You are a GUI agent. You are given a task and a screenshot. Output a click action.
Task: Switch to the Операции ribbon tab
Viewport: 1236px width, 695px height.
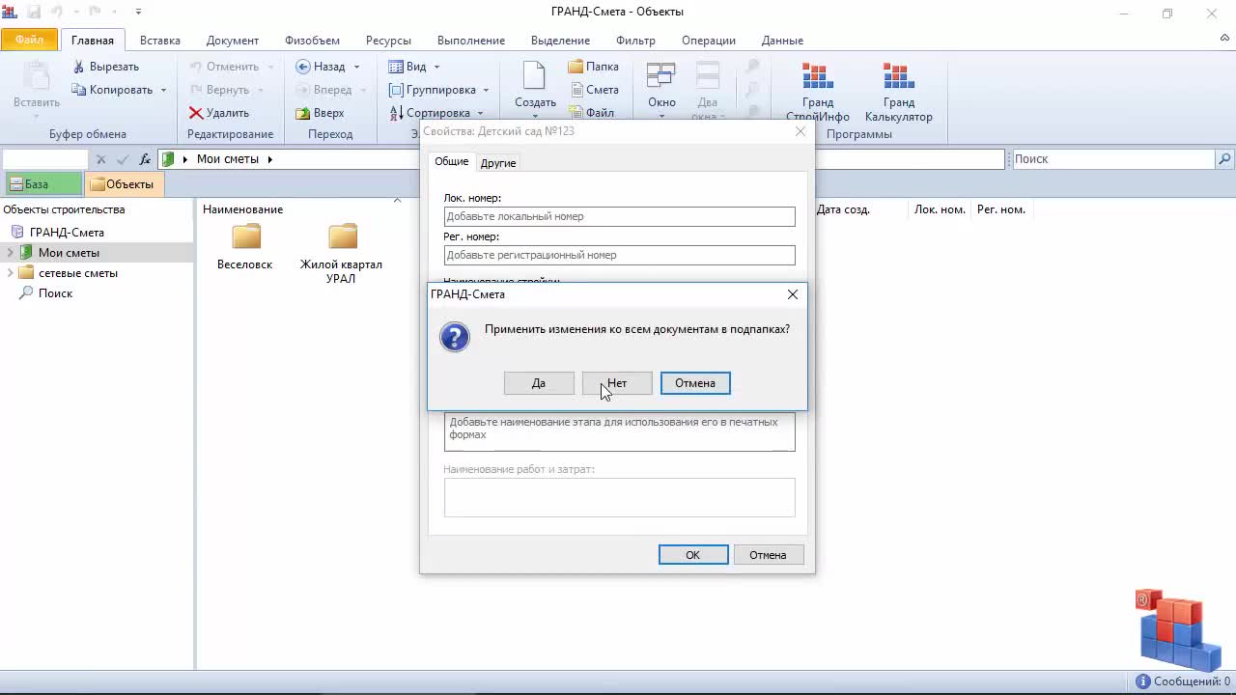click(709, 41)
